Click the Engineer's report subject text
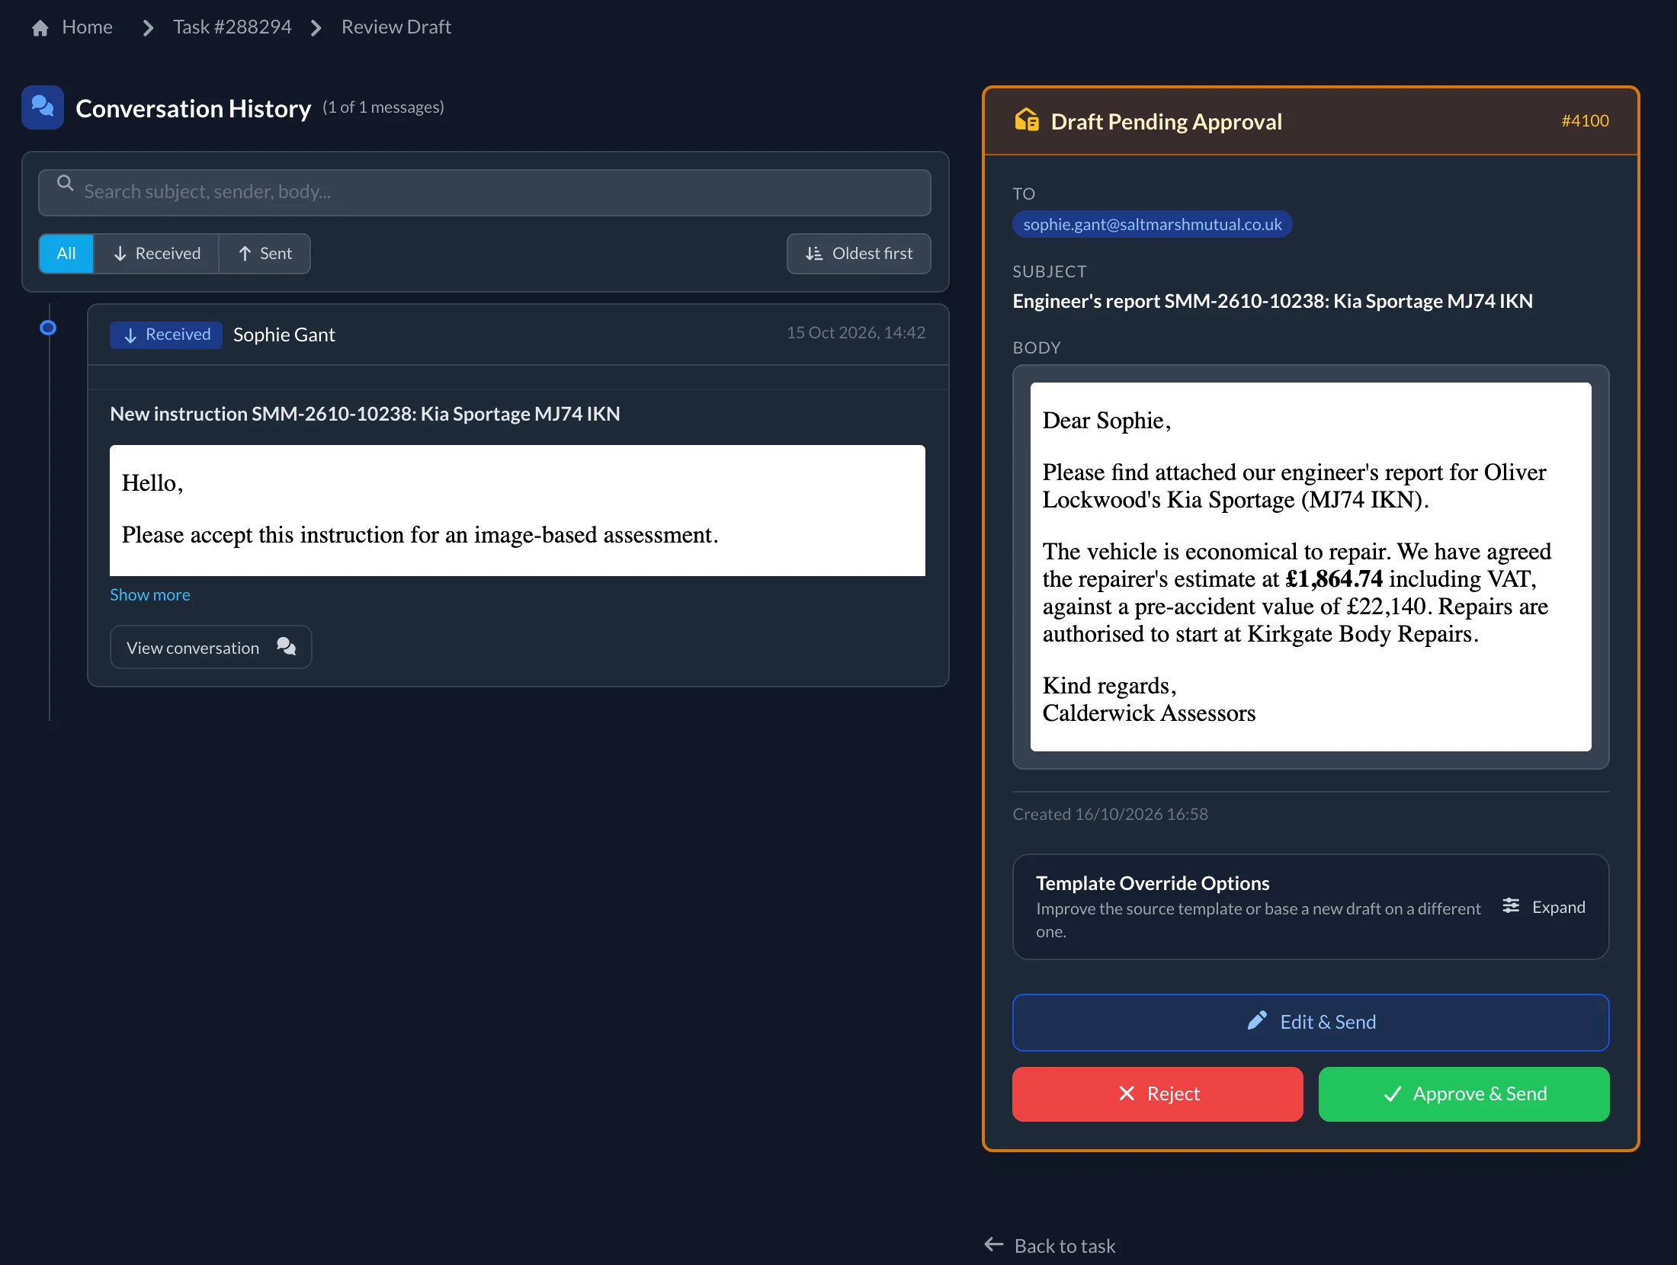Image resolution: width=1677 pixels, height=1265 pixels. pos(1272,301)
